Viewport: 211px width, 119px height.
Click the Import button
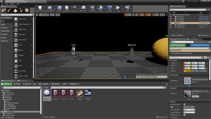point(17,84)
